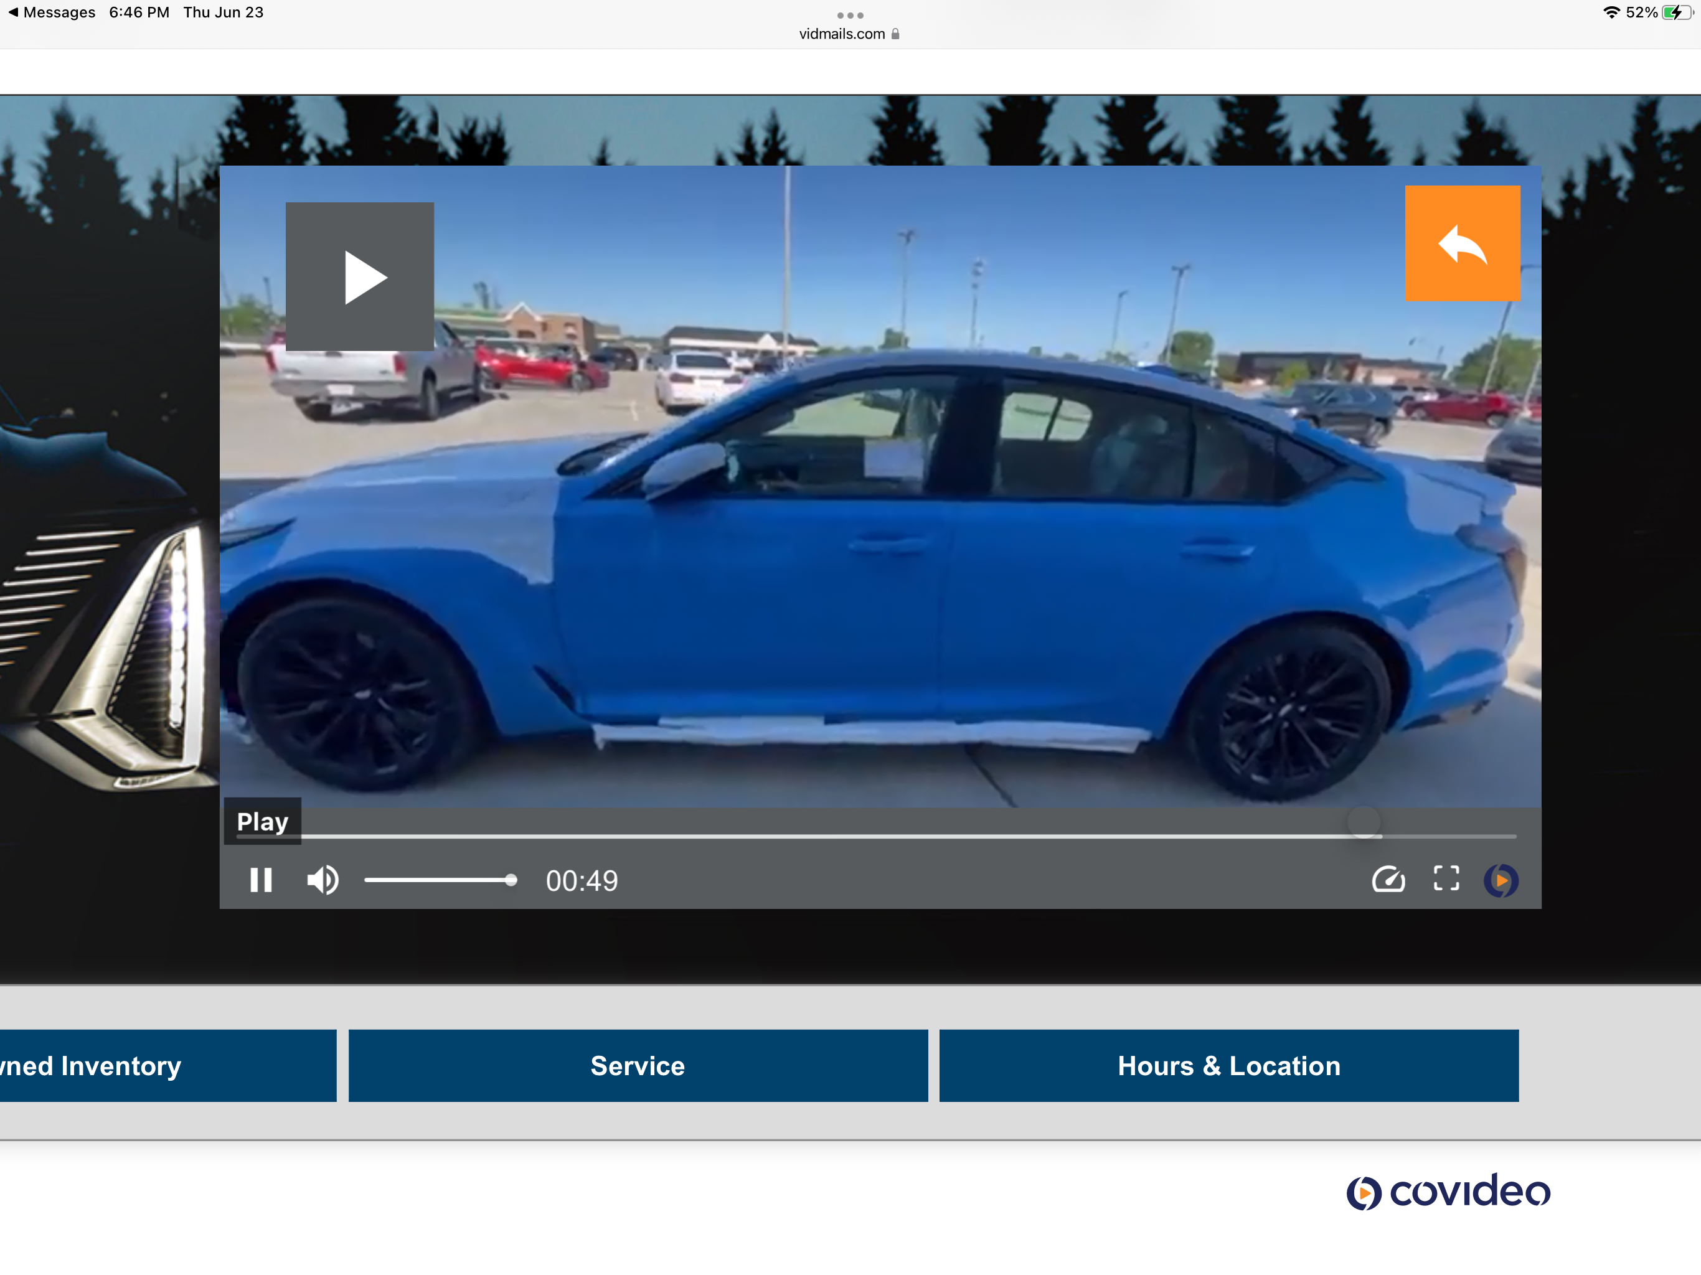1701x1275 pixels.
Task: Open the three-dot multitasking menu
Action: (850, 16)
